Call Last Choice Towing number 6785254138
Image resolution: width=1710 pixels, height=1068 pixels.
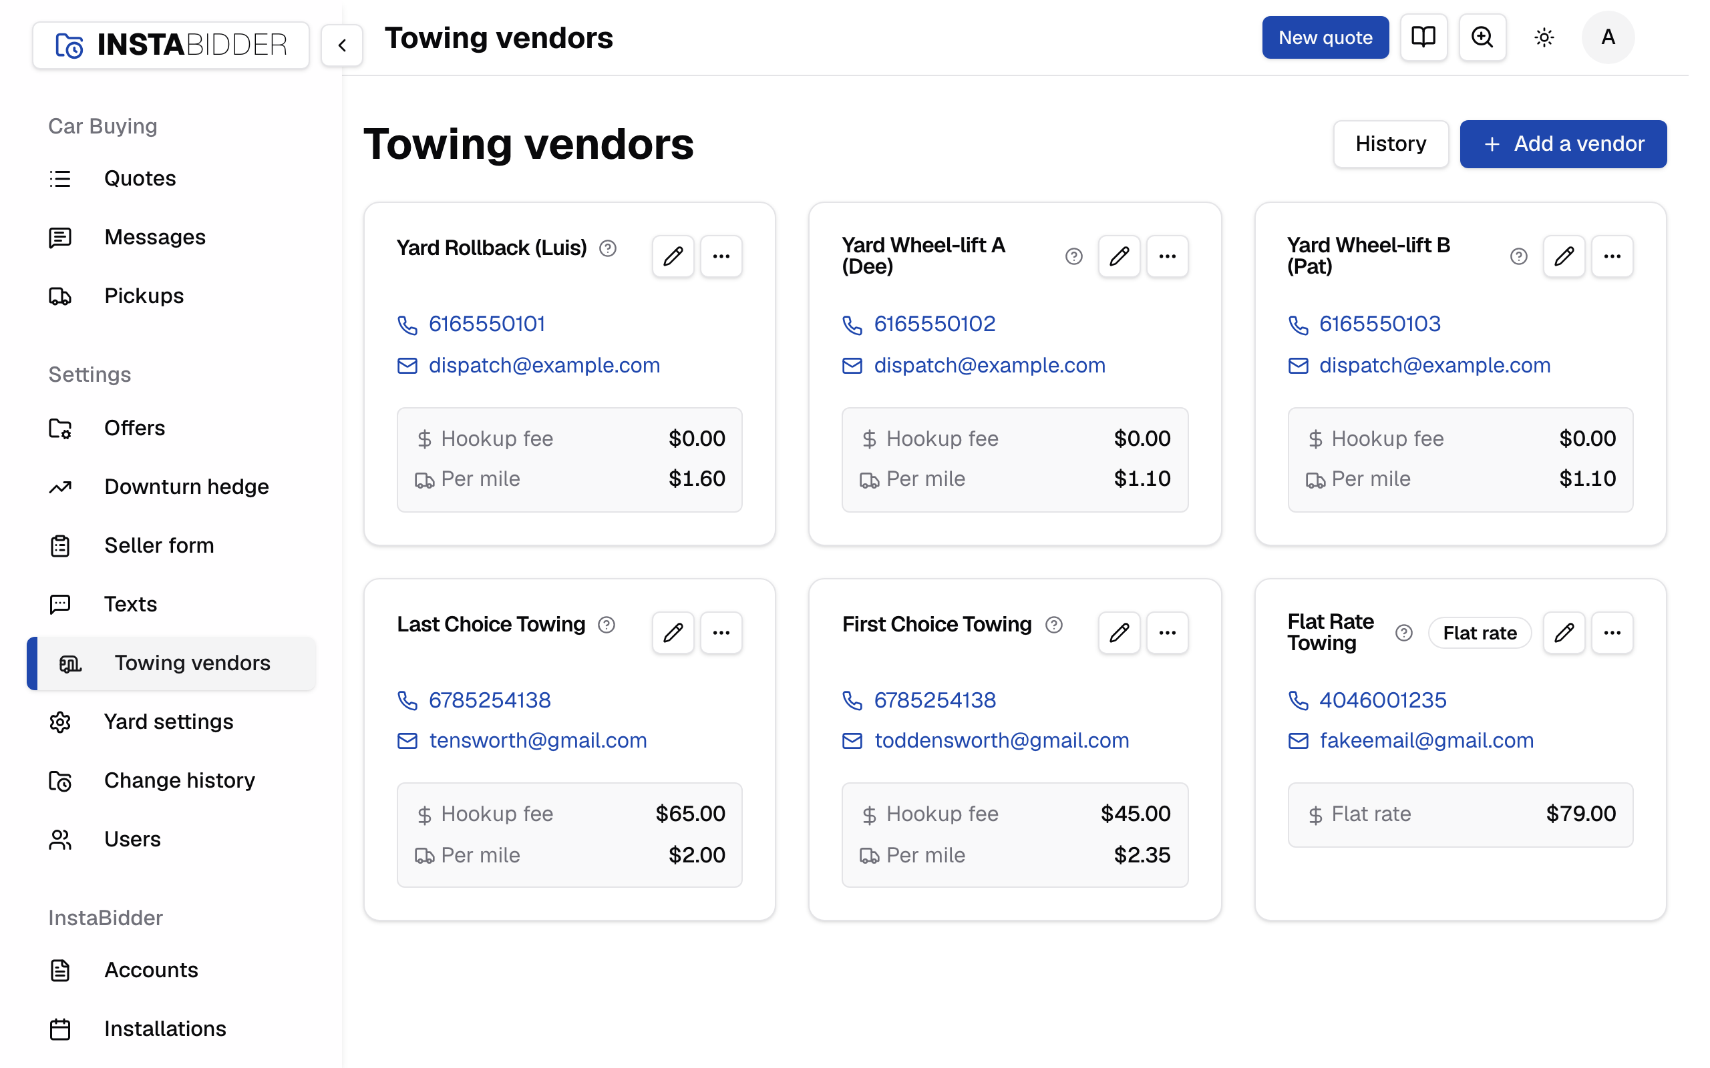(490, 700)
